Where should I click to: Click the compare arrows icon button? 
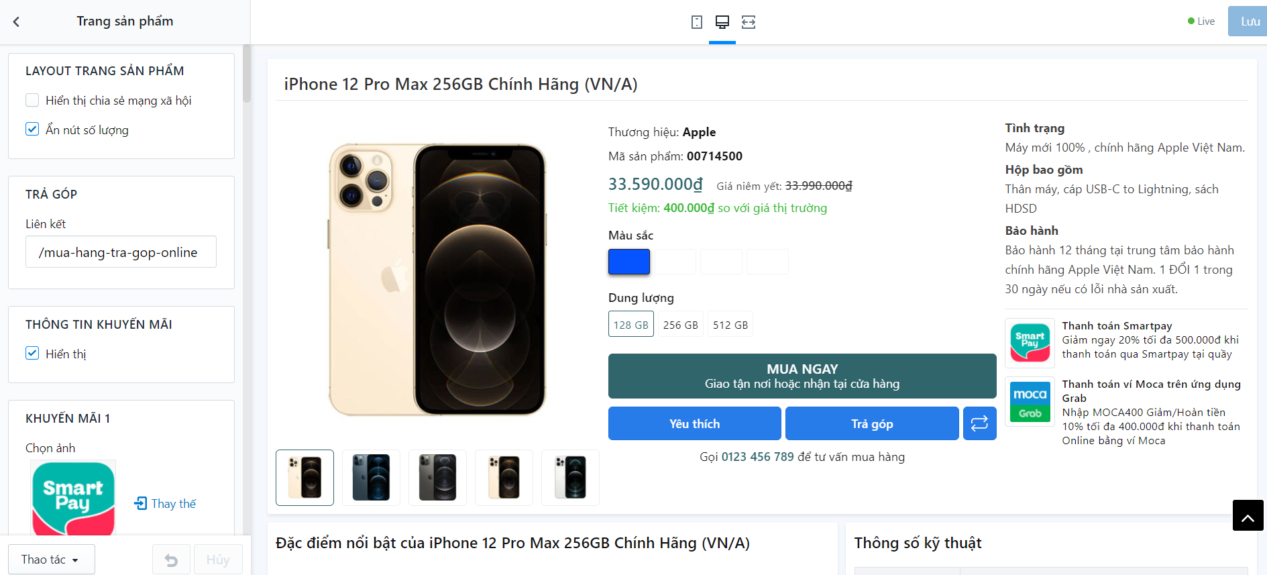979,423
